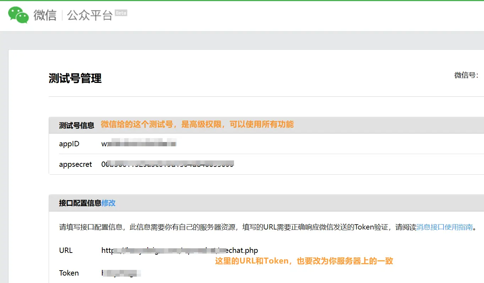This screenshot has height=283, width=484.
Task: Click the 修改 link beside 接口配置信息
Action: coord(108,203)
